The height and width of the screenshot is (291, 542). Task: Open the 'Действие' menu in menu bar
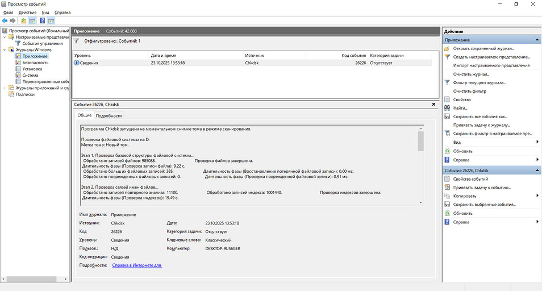click(27, 12)
